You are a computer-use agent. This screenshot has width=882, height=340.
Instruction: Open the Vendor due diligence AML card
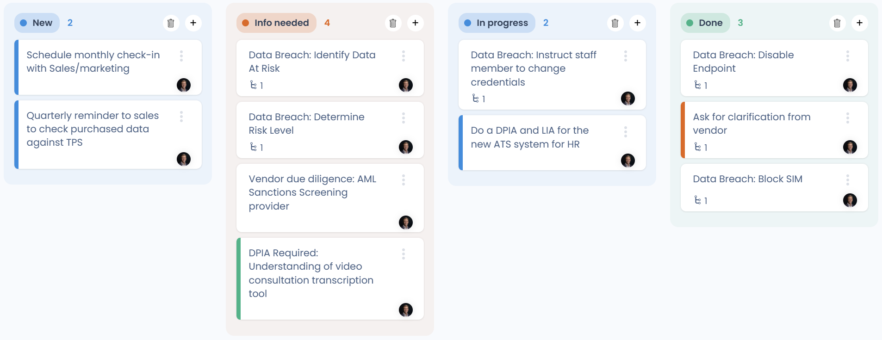[x=330, y=198]
